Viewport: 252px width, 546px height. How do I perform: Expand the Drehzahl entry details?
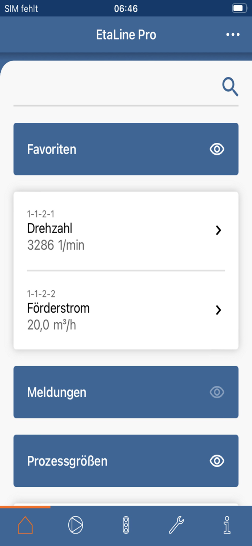[219, 230]
